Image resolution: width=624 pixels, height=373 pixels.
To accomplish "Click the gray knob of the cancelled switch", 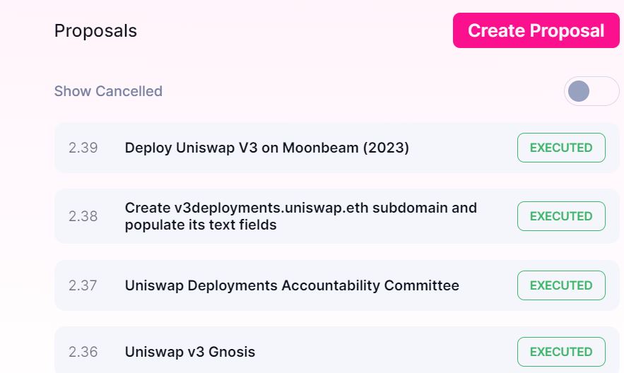I will tap(579, 91).
